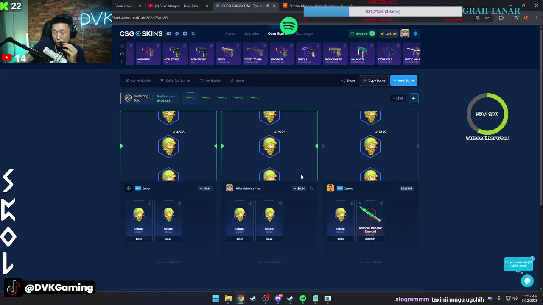The width and height of the screenshot is (543, 305).
Task: Click the Underdog Solo mode badge
Action: [x=137, y=98]
